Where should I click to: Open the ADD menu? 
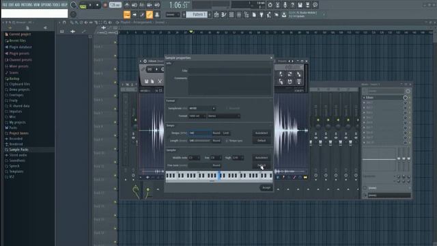17,5
